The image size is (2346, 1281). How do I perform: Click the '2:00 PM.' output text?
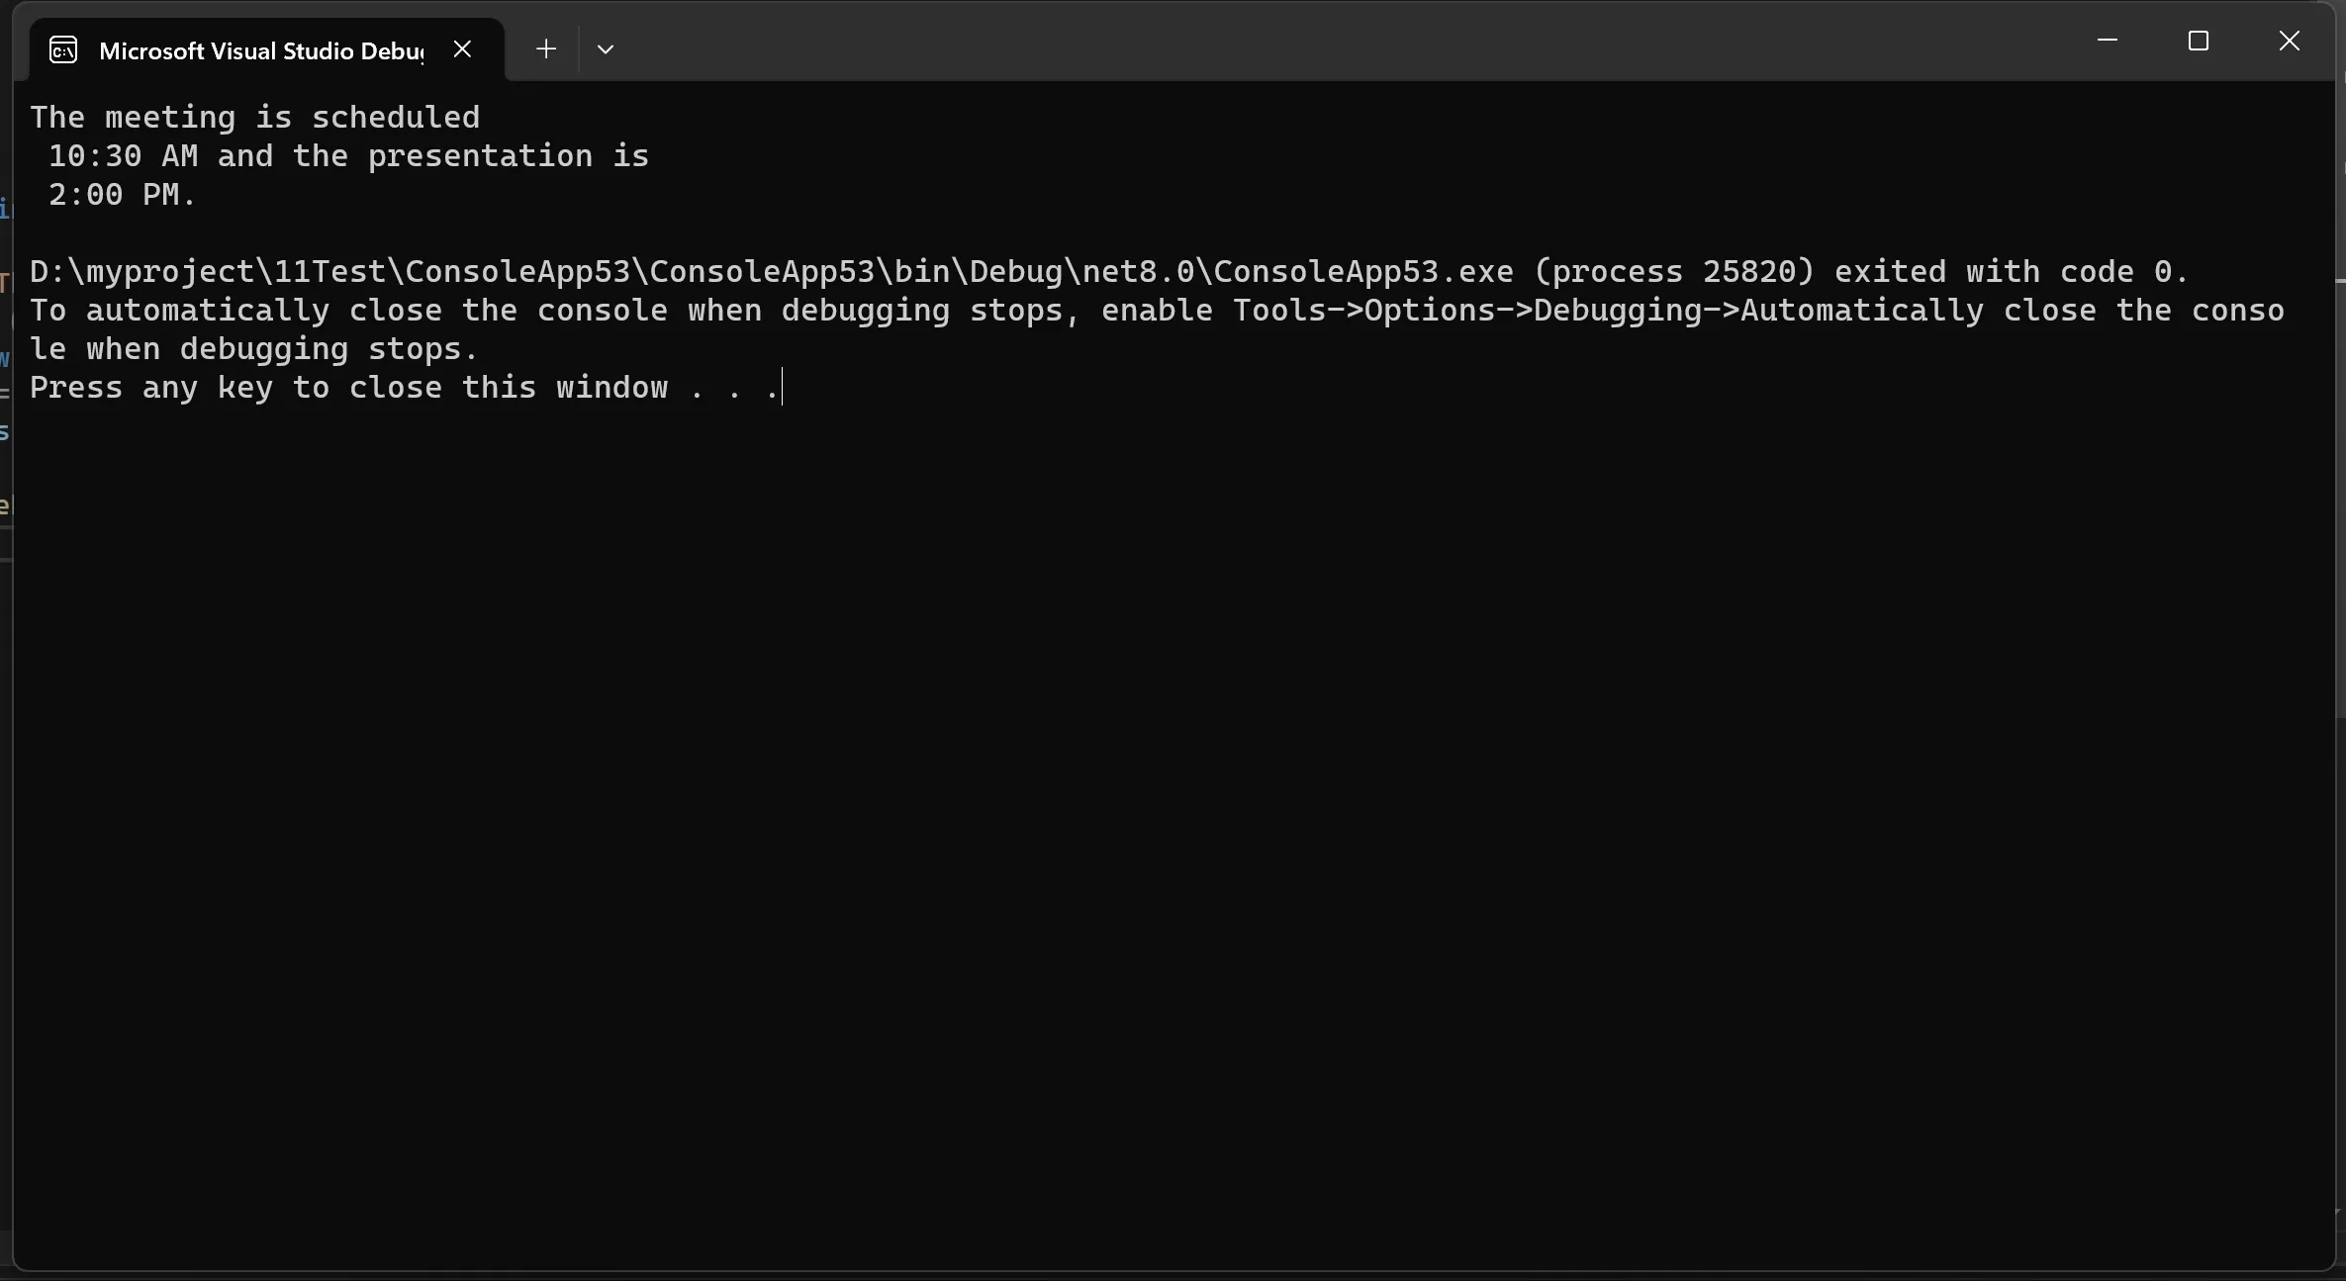123,195
